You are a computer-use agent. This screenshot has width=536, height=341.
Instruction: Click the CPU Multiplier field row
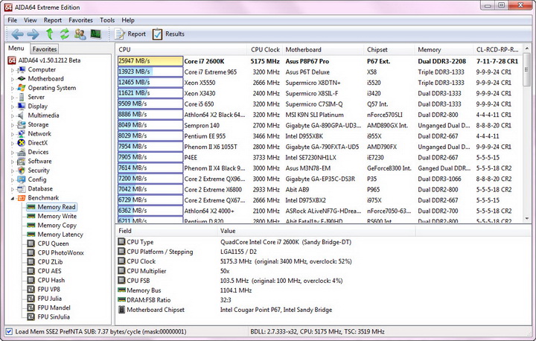click(323, 271)
